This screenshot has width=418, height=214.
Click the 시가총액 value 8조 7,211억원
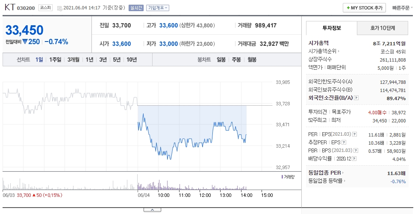click(389, 44)
